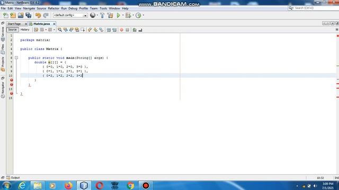Click the Clean and Build Project icon

tap(110, 15)
